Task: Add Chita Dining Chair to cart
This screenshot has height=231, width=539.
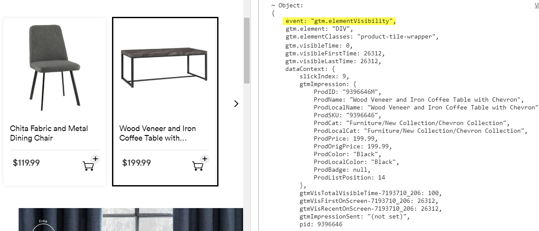Action: click(90, 163)
